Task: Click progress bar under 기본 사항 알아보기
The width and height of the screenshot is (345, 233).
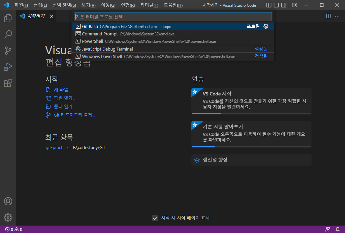Action: 251,147
